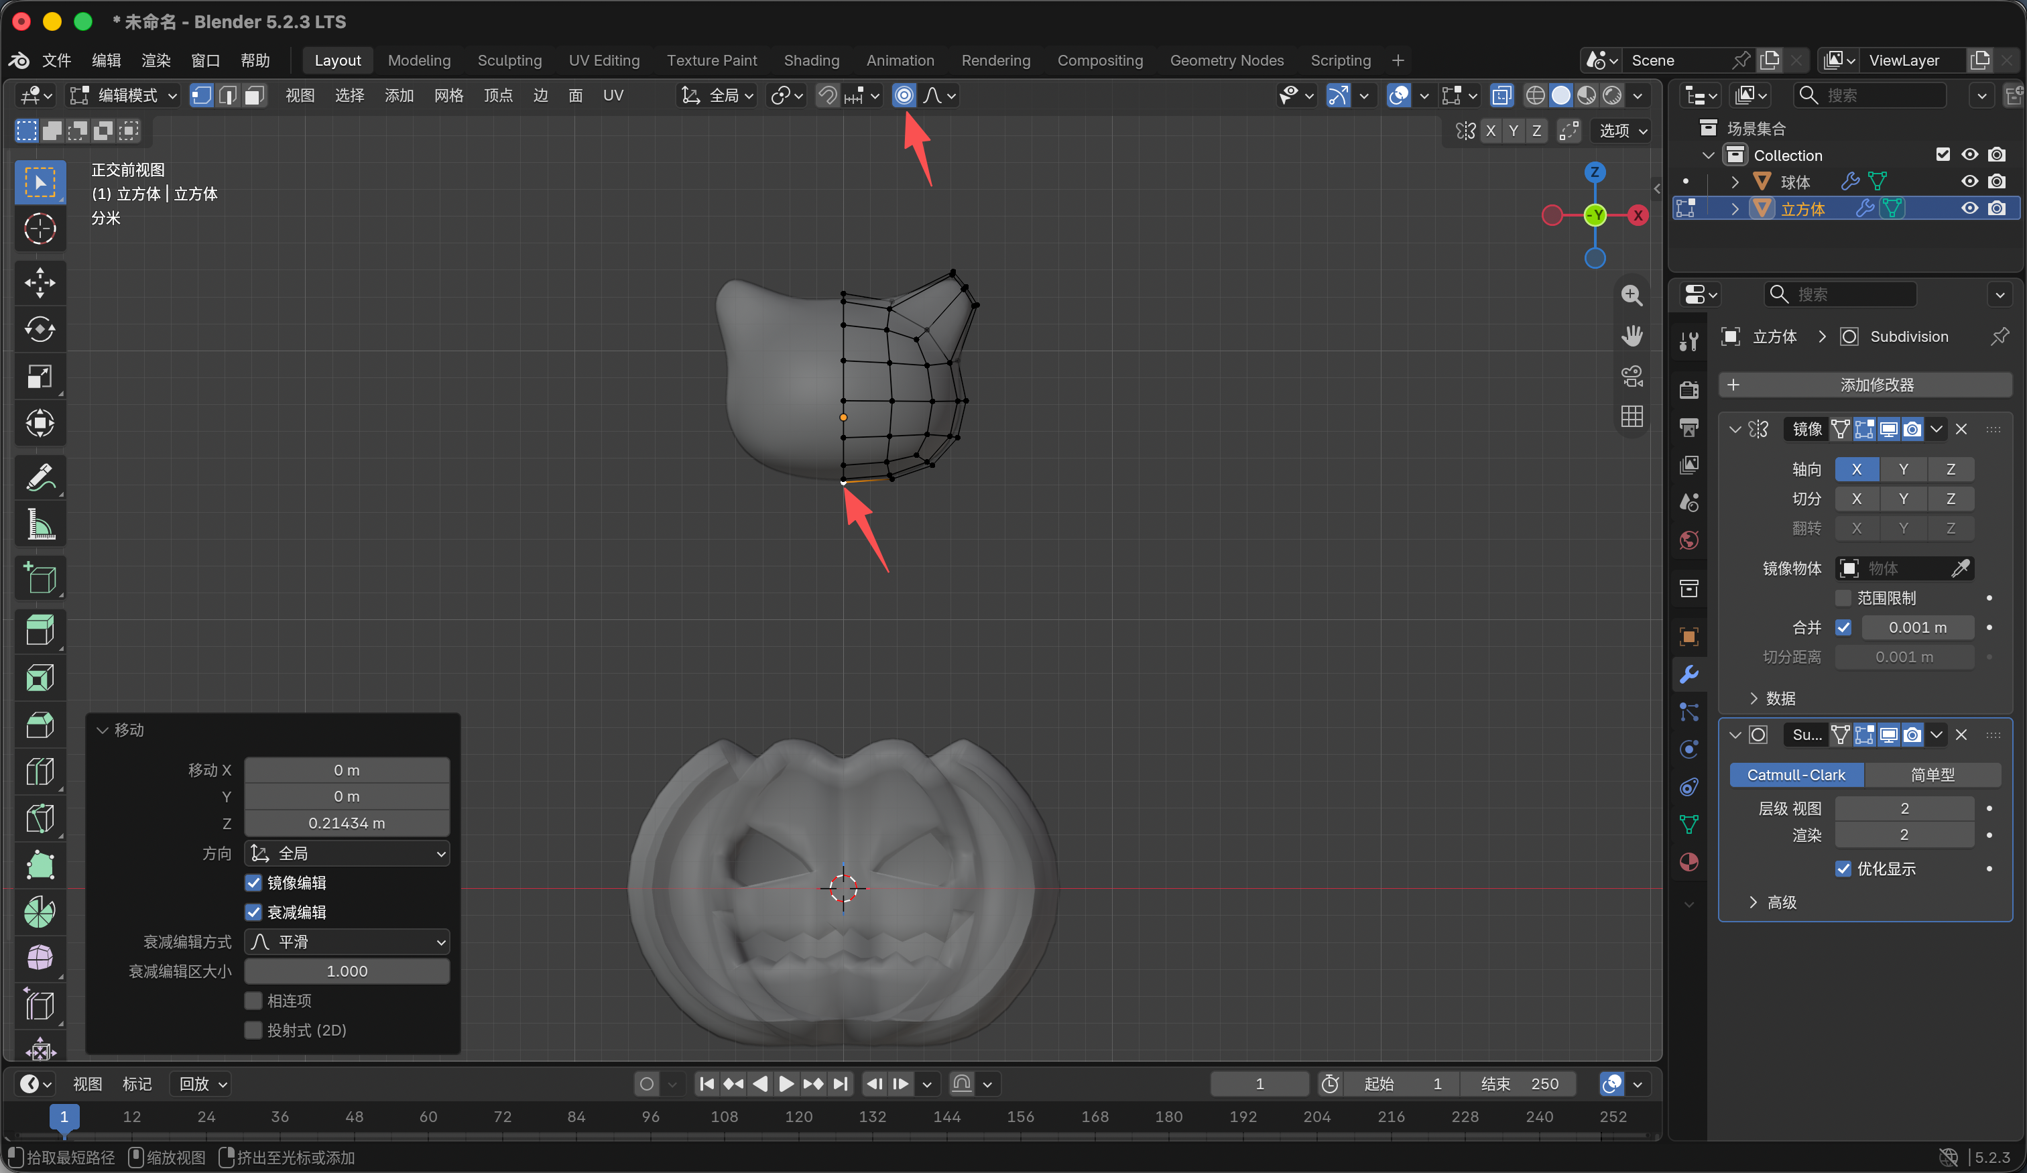Open the Material properties tab icon
This screenshot has height=1173, width=2027.
click(1689, 861)
